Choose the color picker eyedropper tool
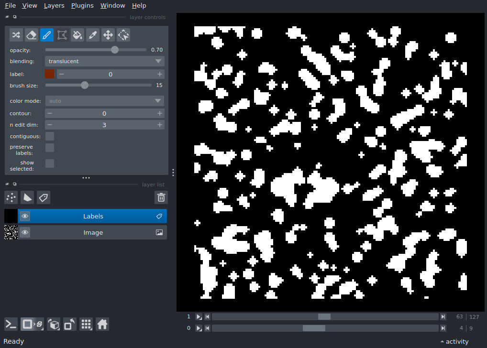 (x=93, y=34)
